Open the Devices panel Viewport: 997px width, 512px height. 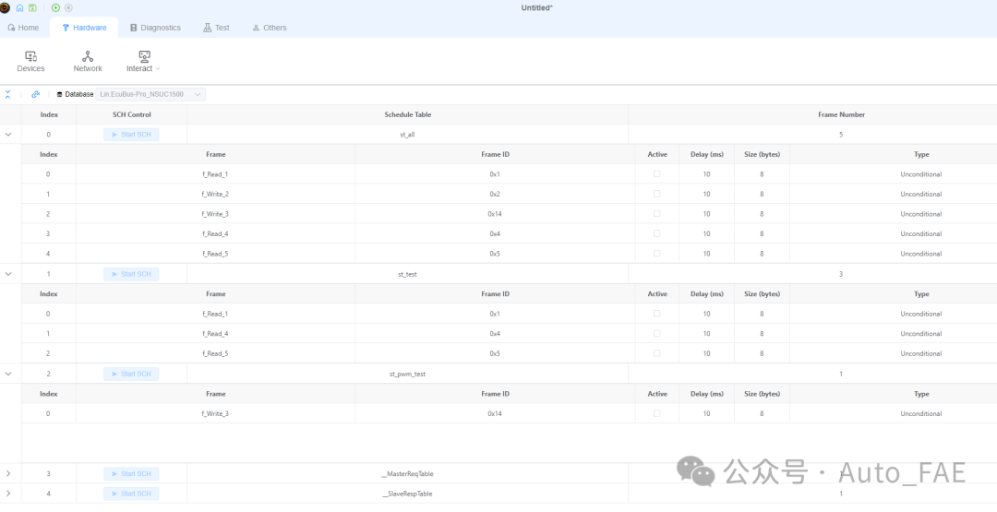pyautogui.click(x=30, y=62)
